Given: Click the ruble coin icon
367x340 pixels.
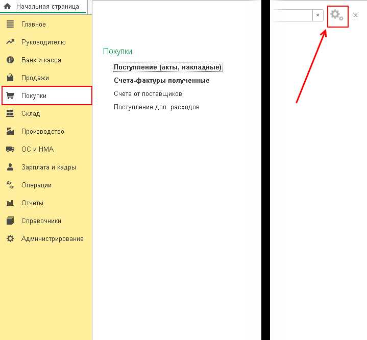Looking at the screenshot, I should tap(10, 60).
